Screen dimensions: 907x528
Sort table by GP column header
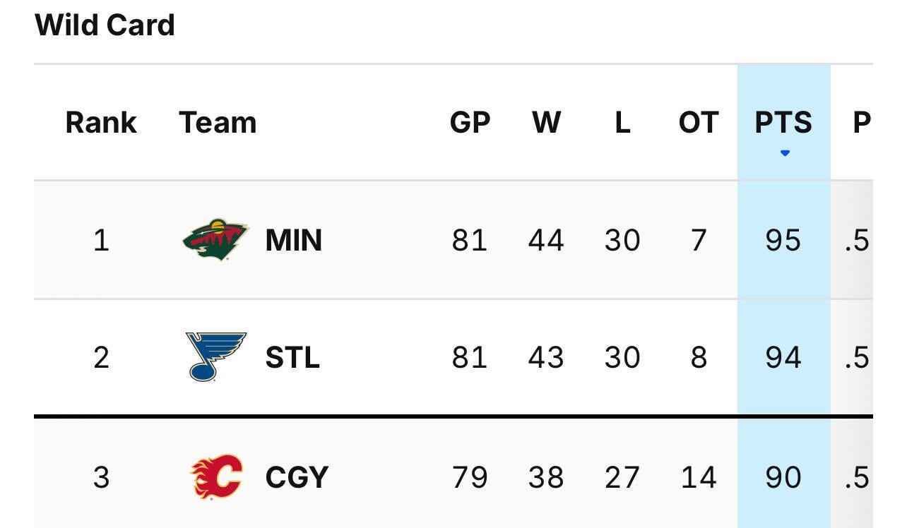click(470, 123)
